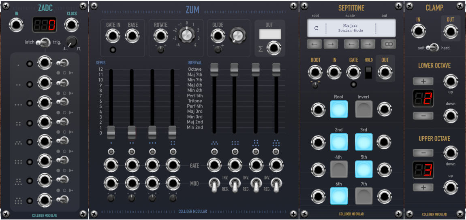This screenshot has width=466, height=220.
Task: Toggle the Septitone 6th degree button
Action: 339,196
